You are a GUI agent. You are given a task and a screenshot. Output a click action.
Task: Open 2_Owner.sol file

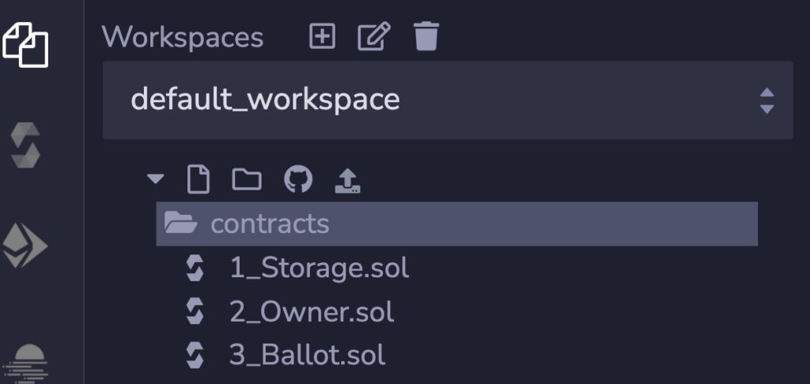pyautogui.click(x=312, y=312)
